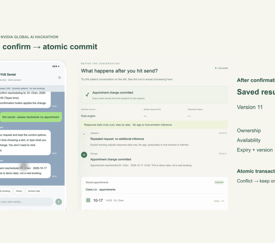Select step 01 Validation circle

[x=84, y=134]
